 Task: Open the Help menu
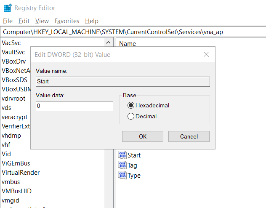[92, 21]
